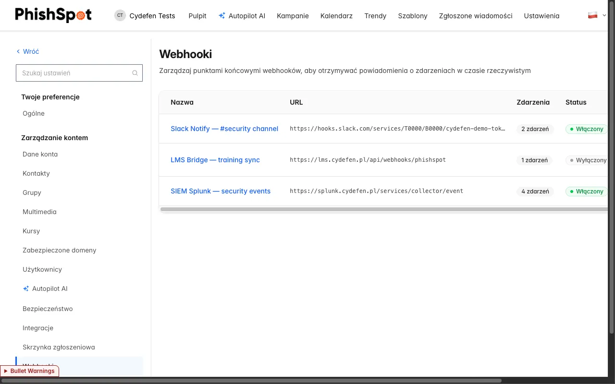Click the lms.cydefen.pl webhook URL

click(x=368, y=160)
